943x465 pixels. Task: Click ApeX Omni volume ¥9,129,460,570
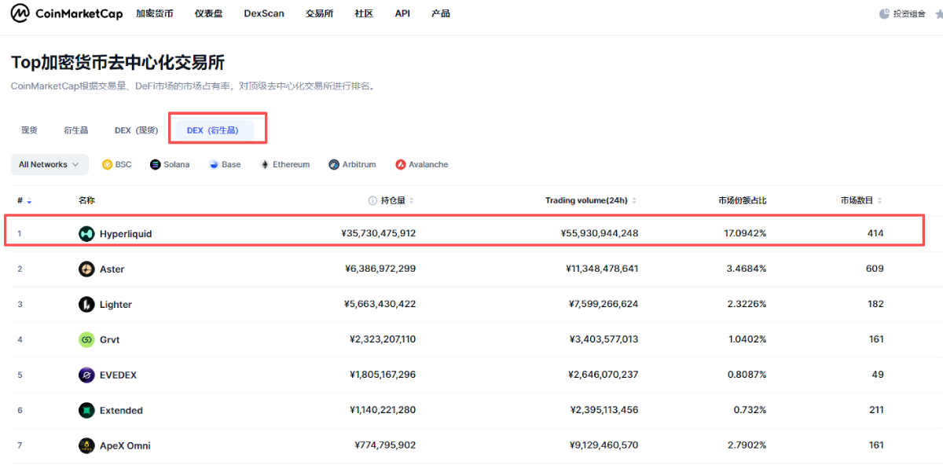click(x=604, y=445)
